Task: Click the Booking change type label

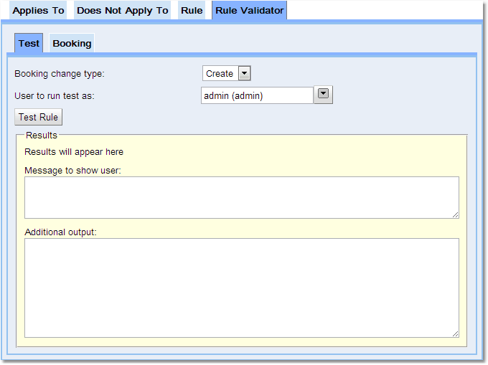Action: tap(60, 74)
